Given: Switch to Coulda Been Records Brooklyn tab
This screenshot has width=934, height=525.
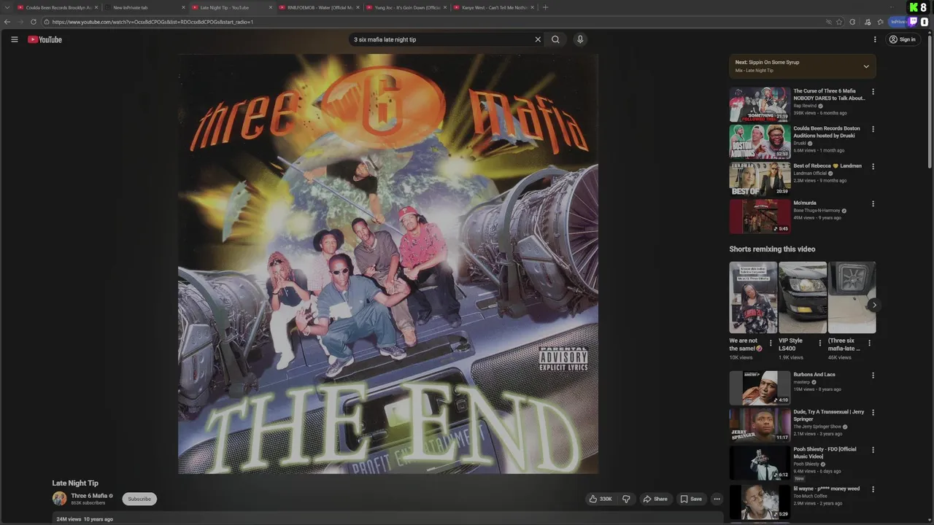Looking at the screenshot, I should [57, 7].
